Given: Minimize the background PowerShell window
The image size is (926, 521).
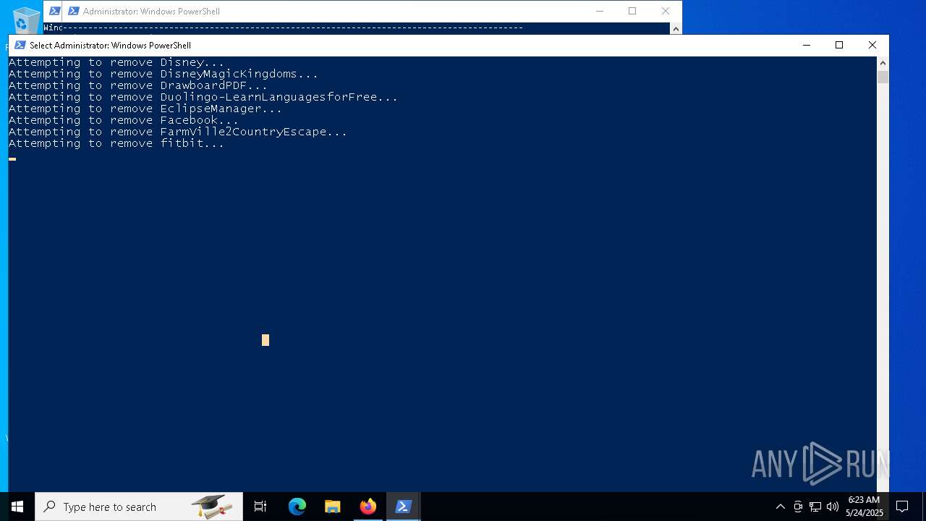Looking at the screenshot, I should click(x=599, y=11).
